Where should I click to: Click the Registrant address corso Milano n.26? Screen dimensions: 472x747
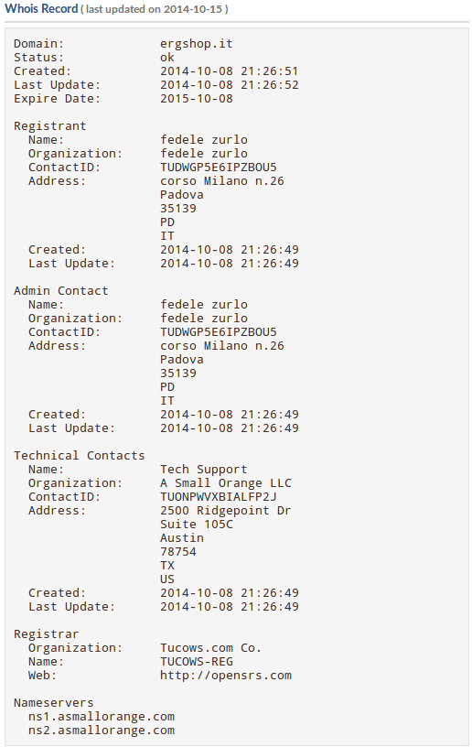point(222,181)
